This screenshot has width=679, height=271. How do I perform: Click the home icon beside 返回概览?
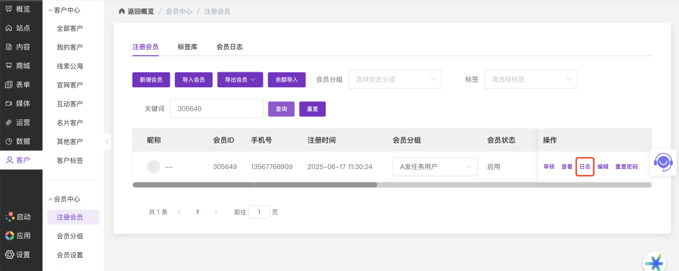point(122,11)
